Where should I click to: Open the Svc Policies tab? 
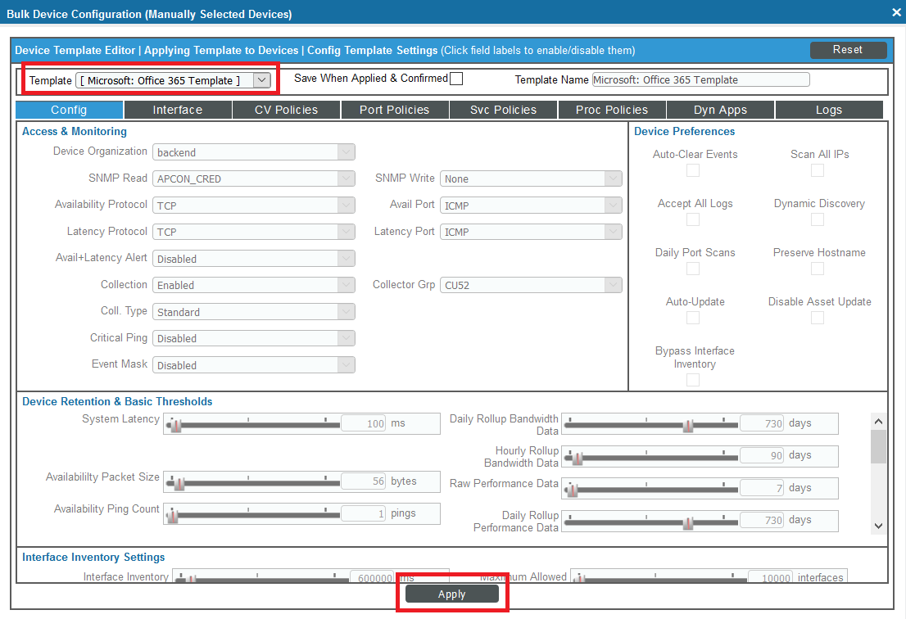(503, 110)
